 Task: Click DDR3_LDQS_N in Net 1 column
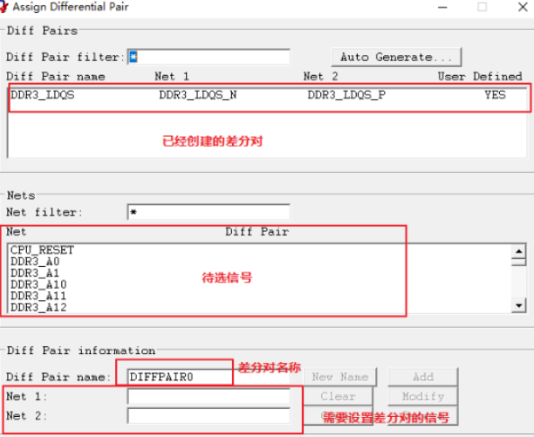click(198, 95)
